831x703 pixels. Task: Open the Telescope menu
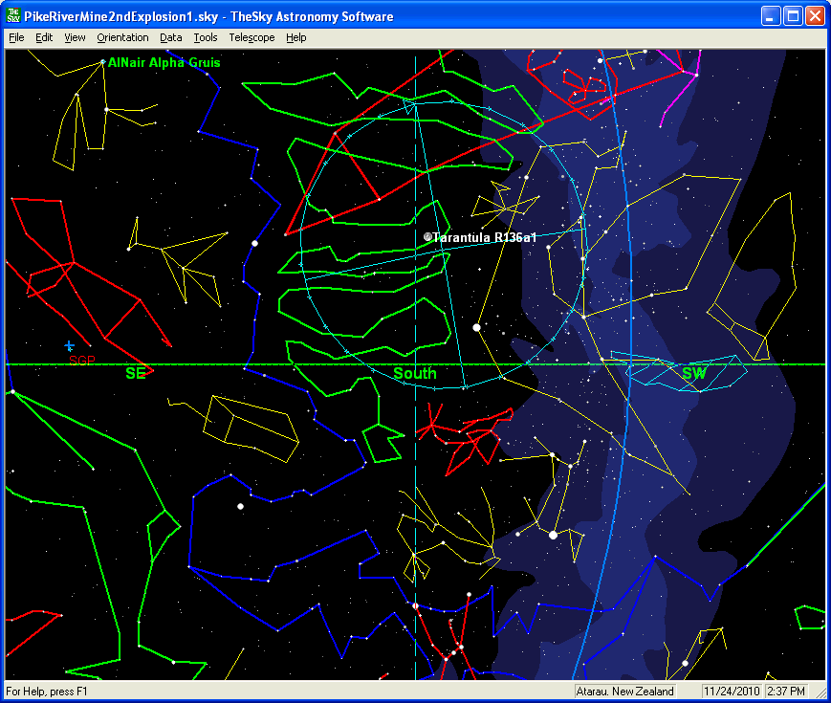(251, 37)
